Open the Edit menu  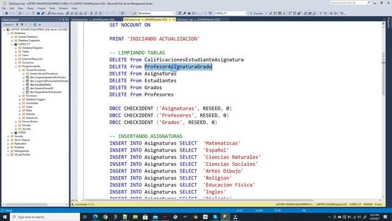pos(12,8)
